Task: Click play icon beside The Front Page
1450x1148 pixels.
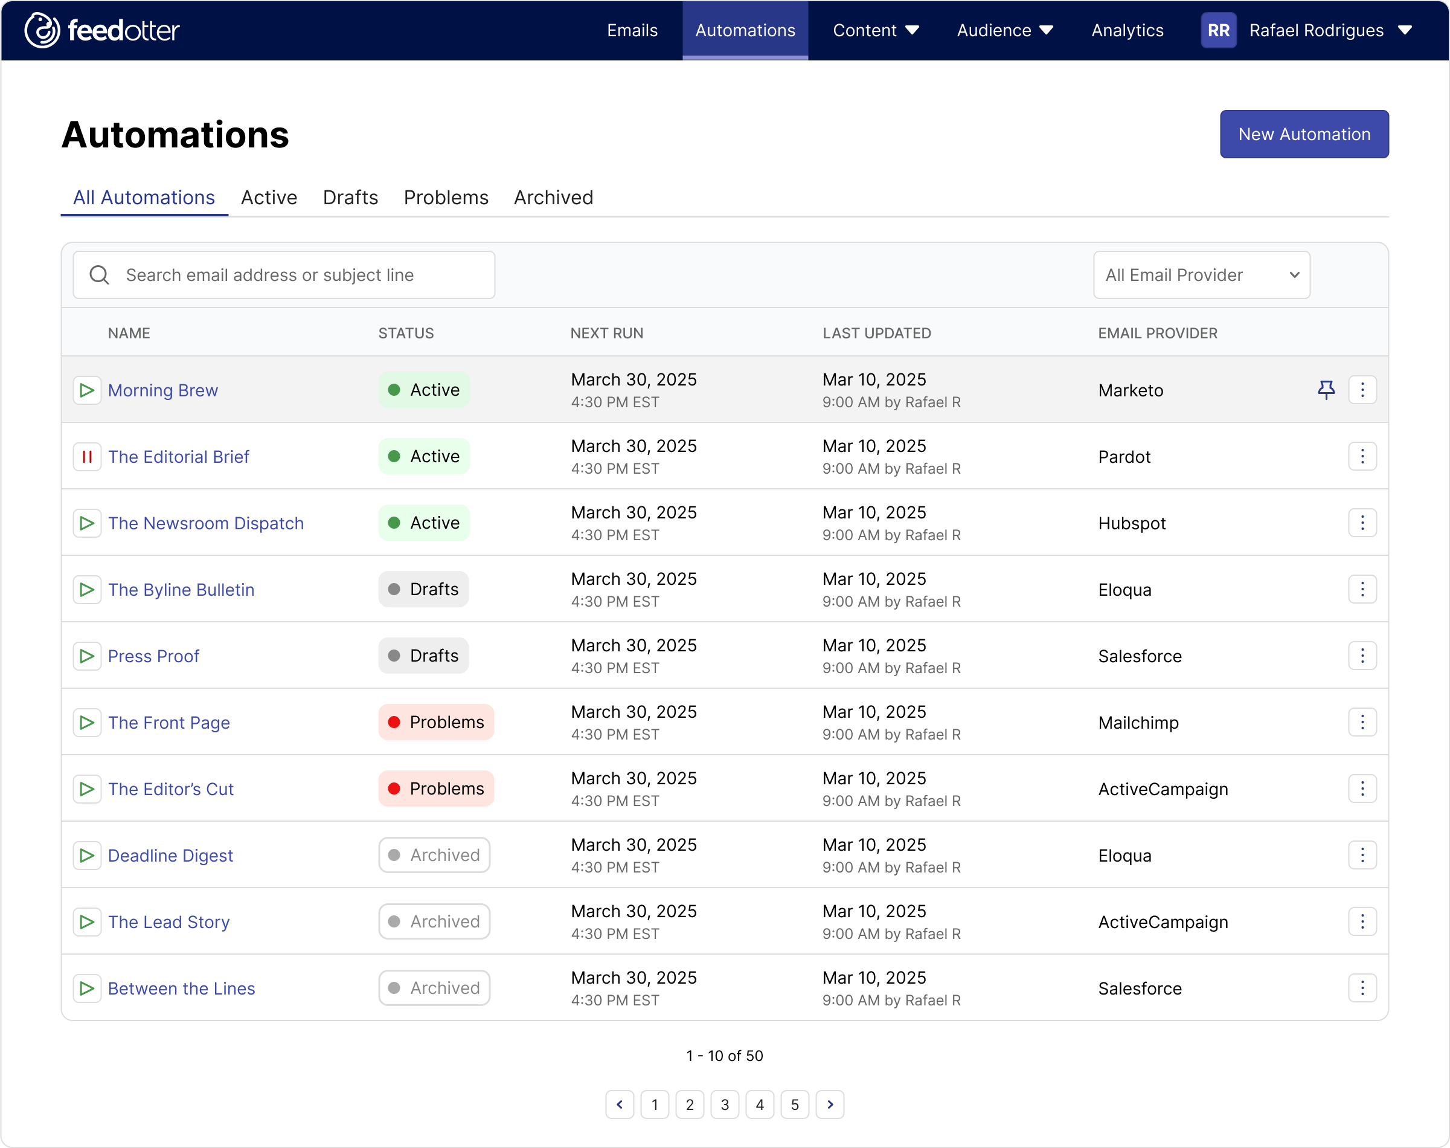Action: [x=86, y=723]
